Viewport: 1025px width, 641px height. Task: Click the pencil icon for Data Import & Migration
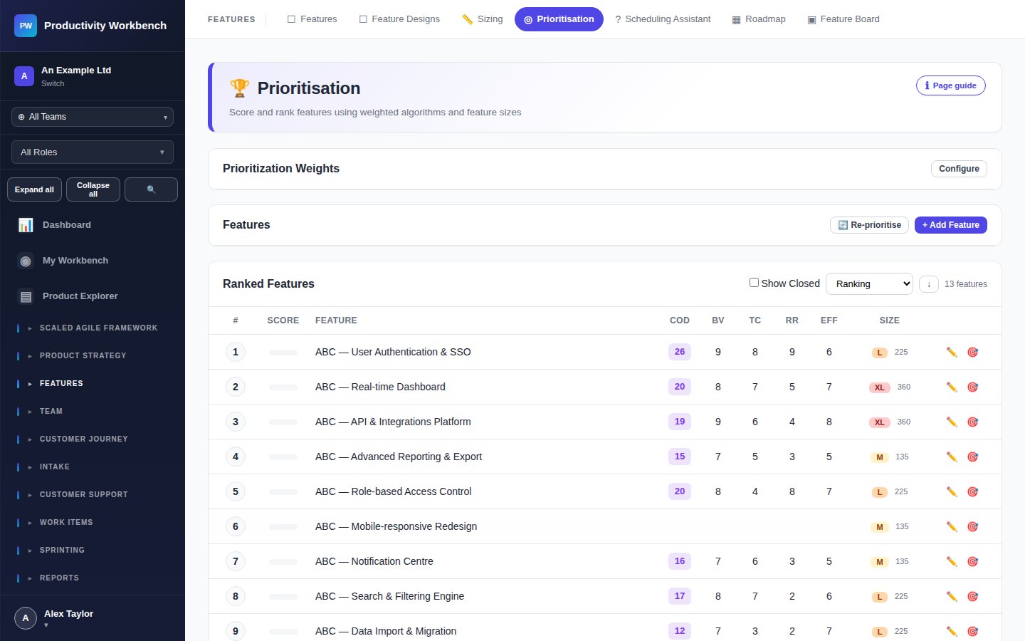coord(952,631)
